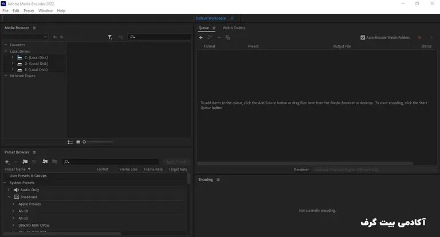Expand the DNxHD MXF OP1a presets
Image resolution: width=440 pixels, height=237 pixels.
pos(13,225)
